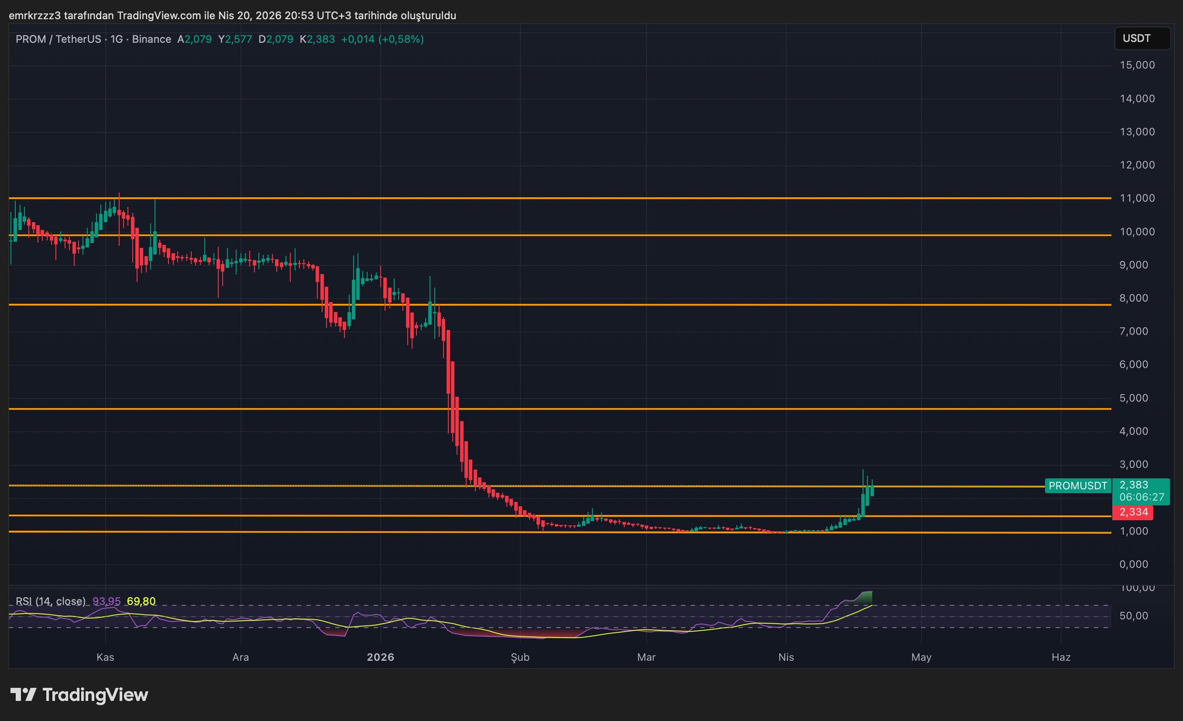Select the RSI (14, close) indicator label

[50, 601]
